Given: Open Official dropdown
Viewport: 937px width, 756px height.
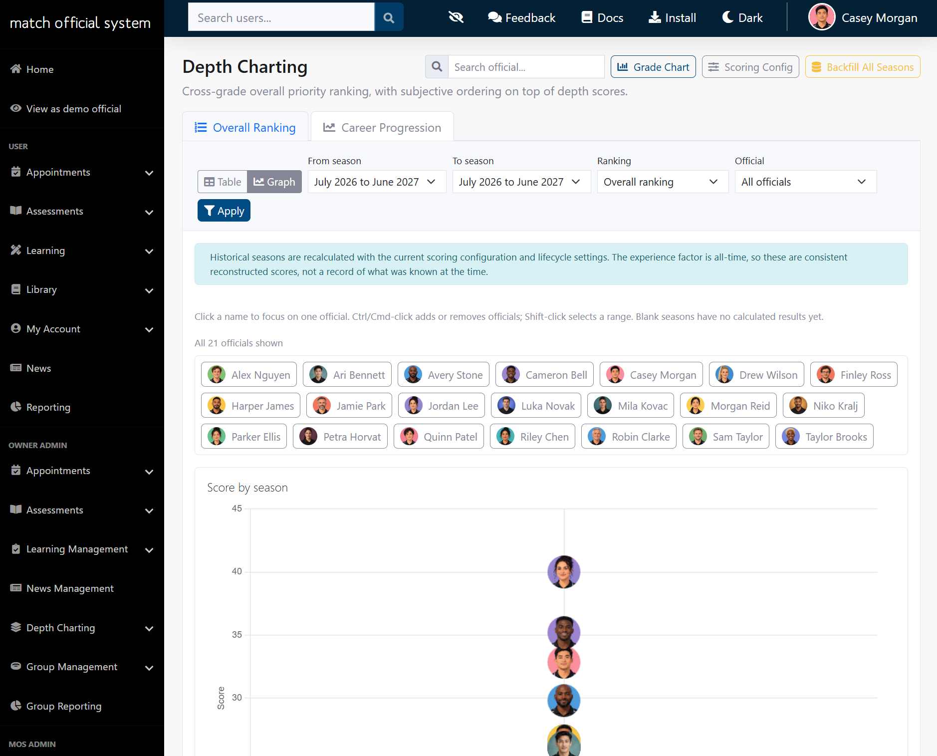Looking at the screenshot, I should coord(805,182).
